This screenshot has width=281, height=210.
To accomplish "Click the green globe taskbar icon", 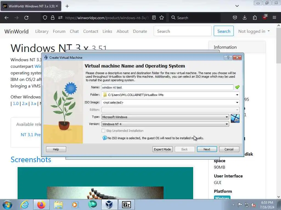I will (92, 204).
